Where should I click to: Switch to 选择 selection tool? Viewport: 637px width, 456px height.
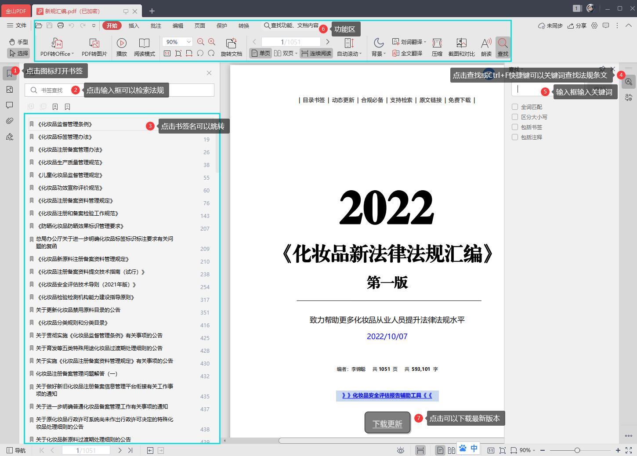click(18, 53)
